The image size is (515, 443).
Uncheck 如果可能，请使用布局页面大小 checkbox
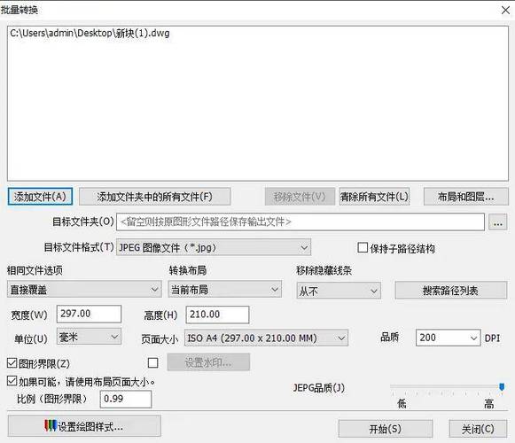click(x=12, y=381)
